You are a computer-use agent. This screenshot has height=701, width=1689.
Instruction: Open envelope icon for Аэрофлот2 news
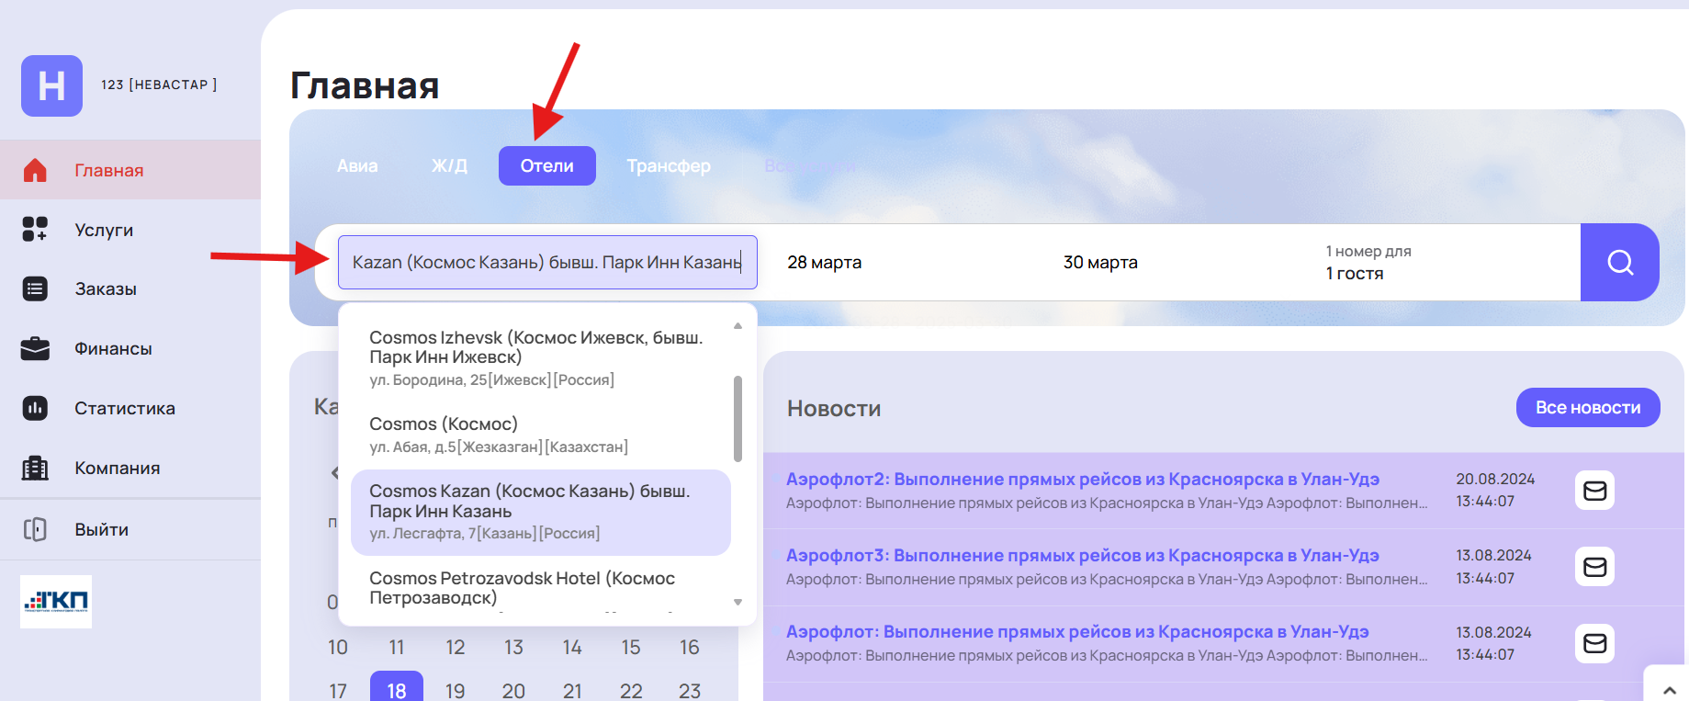1595,491
